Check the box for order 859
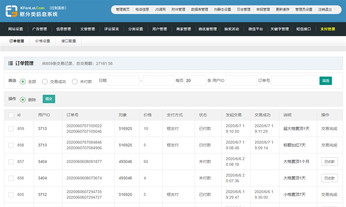 tap(11, 129)
